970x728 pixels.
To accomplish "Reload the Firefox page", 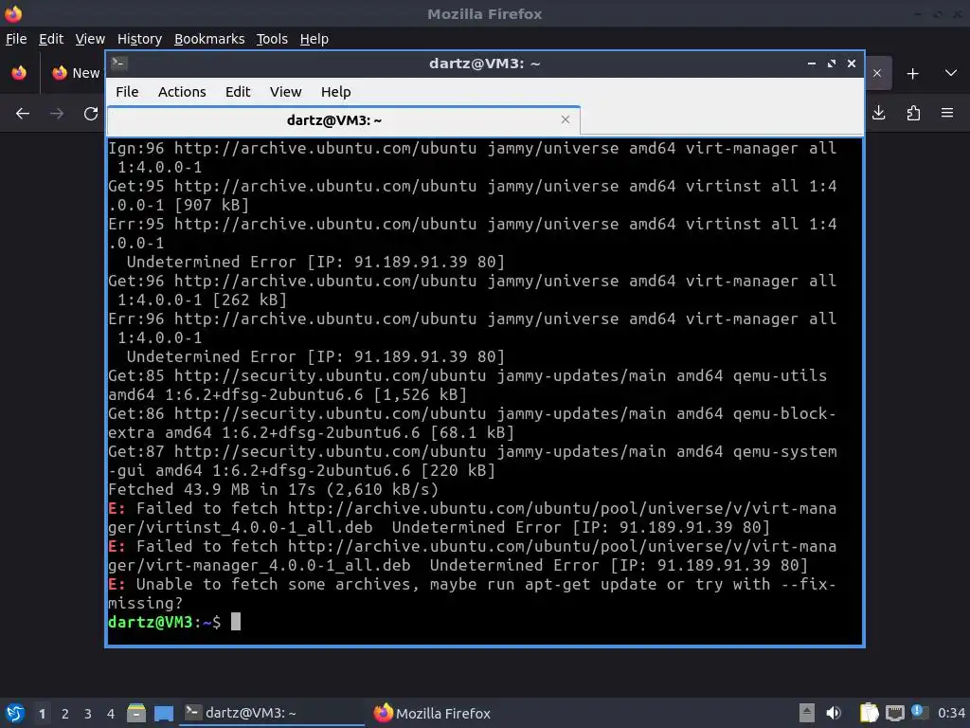I will click(91, 114).
